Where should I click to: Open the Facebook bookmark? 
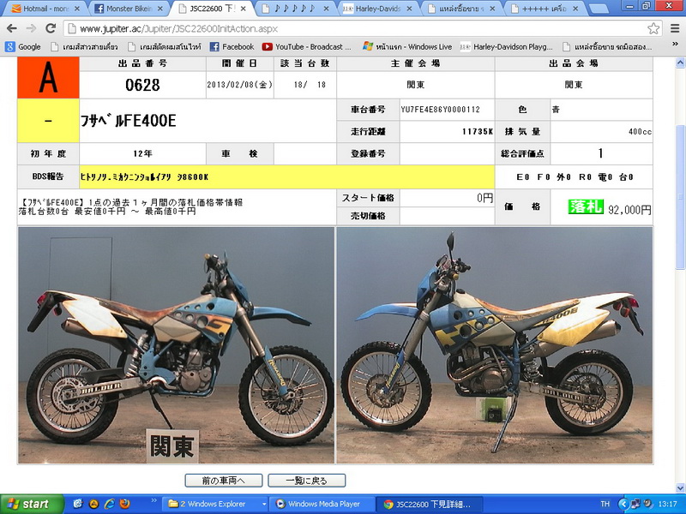click(232, 47)
